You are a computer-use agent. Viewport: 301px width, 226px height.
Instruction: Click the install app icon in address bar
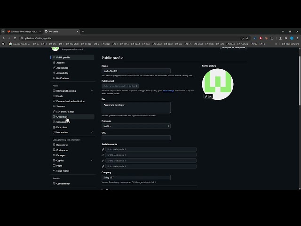click(242, 38)
